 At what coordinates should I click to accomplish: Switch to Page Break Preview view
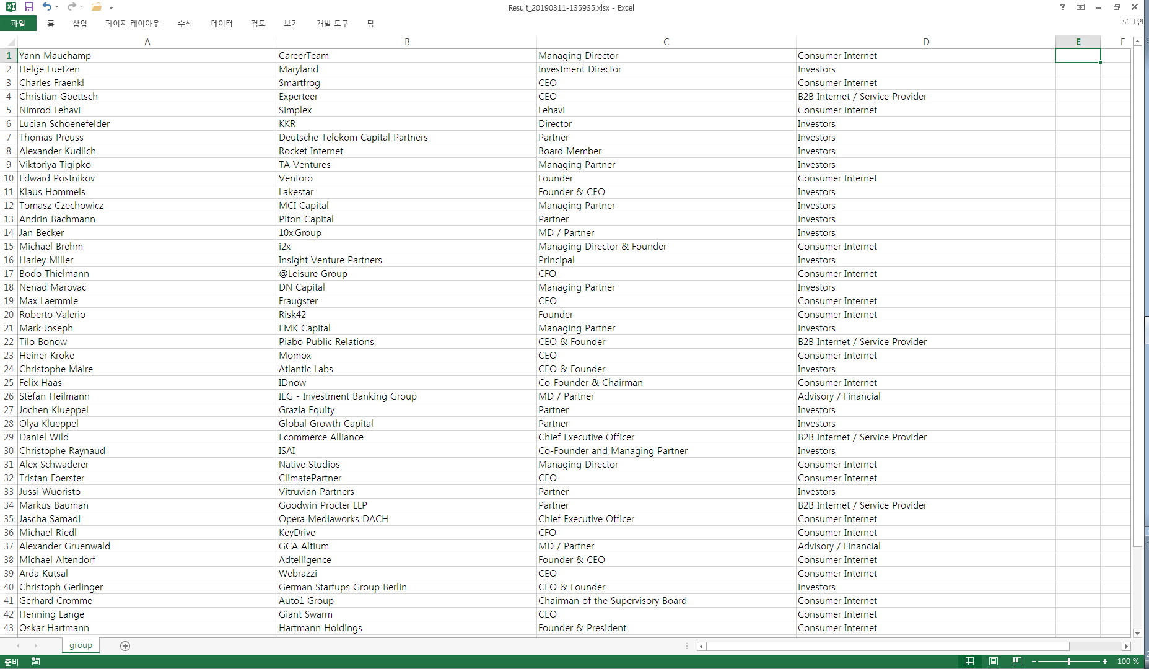click(1016, 662)
